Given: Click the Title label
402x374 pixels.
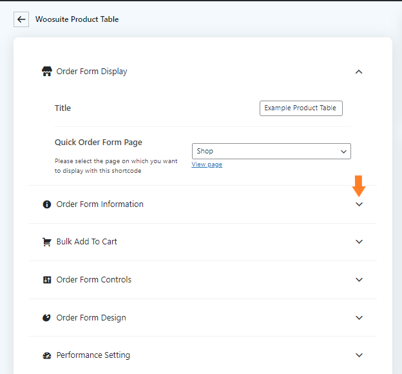Looking at the screenshot, I should click(x=62, y=108).
